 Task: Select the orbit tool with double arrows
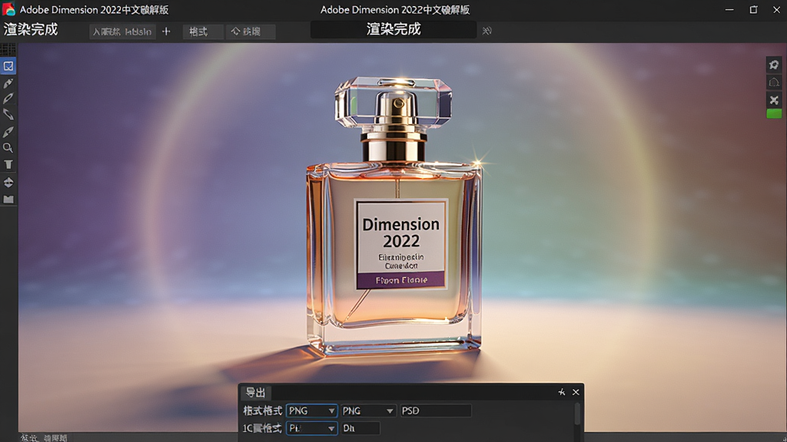click(x=8, y=182)
